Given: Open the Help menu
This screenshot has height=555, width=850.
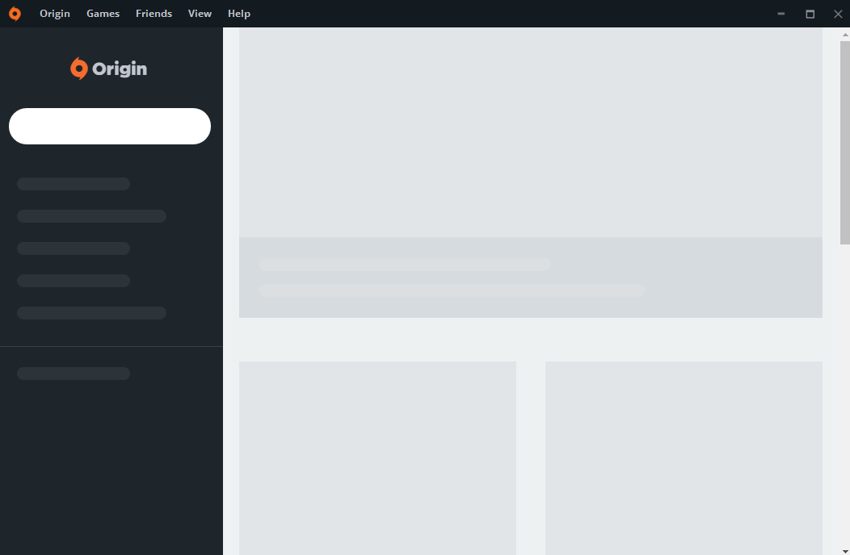Looking at the screenshot, I should 239,14.
